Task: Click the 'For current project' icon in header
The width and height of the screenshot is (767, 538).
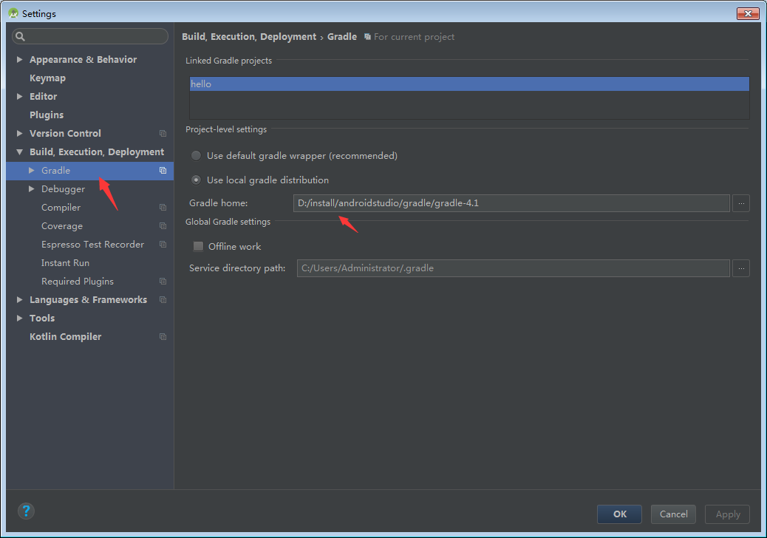Action: (x=367, y=36)
